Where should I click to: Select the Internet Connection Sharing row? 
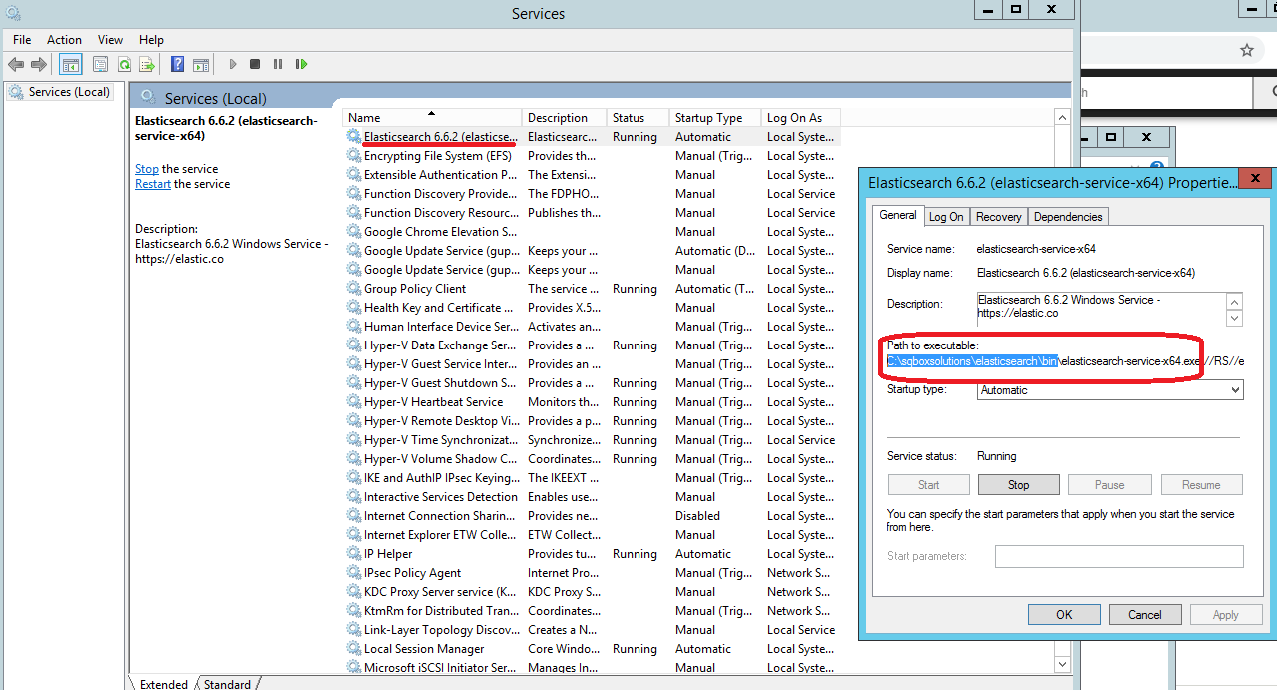[593, 515]
